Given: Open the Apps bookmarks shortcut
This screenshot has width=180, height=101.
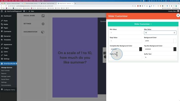Looking at the screenshot, I should click(x=3, y=8).
